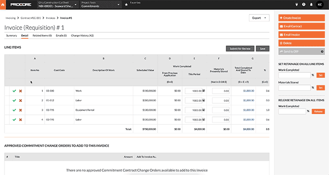Open the Change History (42) tab
Viewport: 329px width, 175px height.
pos(82,36)
